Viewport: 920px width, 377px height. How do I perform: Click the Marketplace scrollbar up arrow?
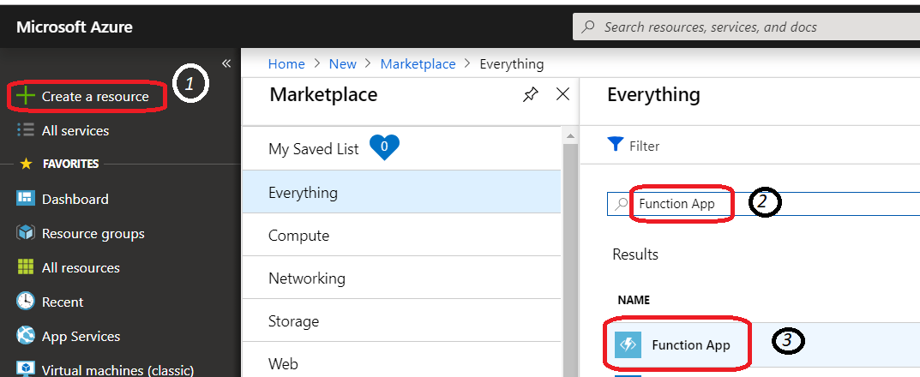(x=569, y=136)
